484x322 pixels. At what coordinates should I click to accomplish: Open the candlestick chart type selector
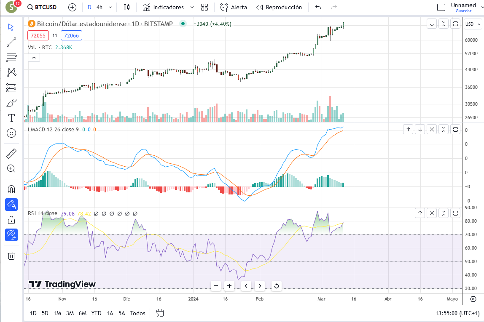tap(126, 8)
